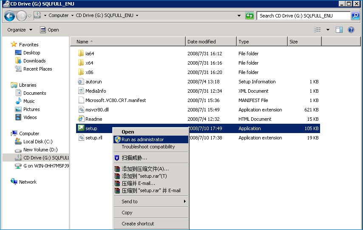The image size is (363, 230).
Task: Select the x86 folder icon
Action: (81, 72)
